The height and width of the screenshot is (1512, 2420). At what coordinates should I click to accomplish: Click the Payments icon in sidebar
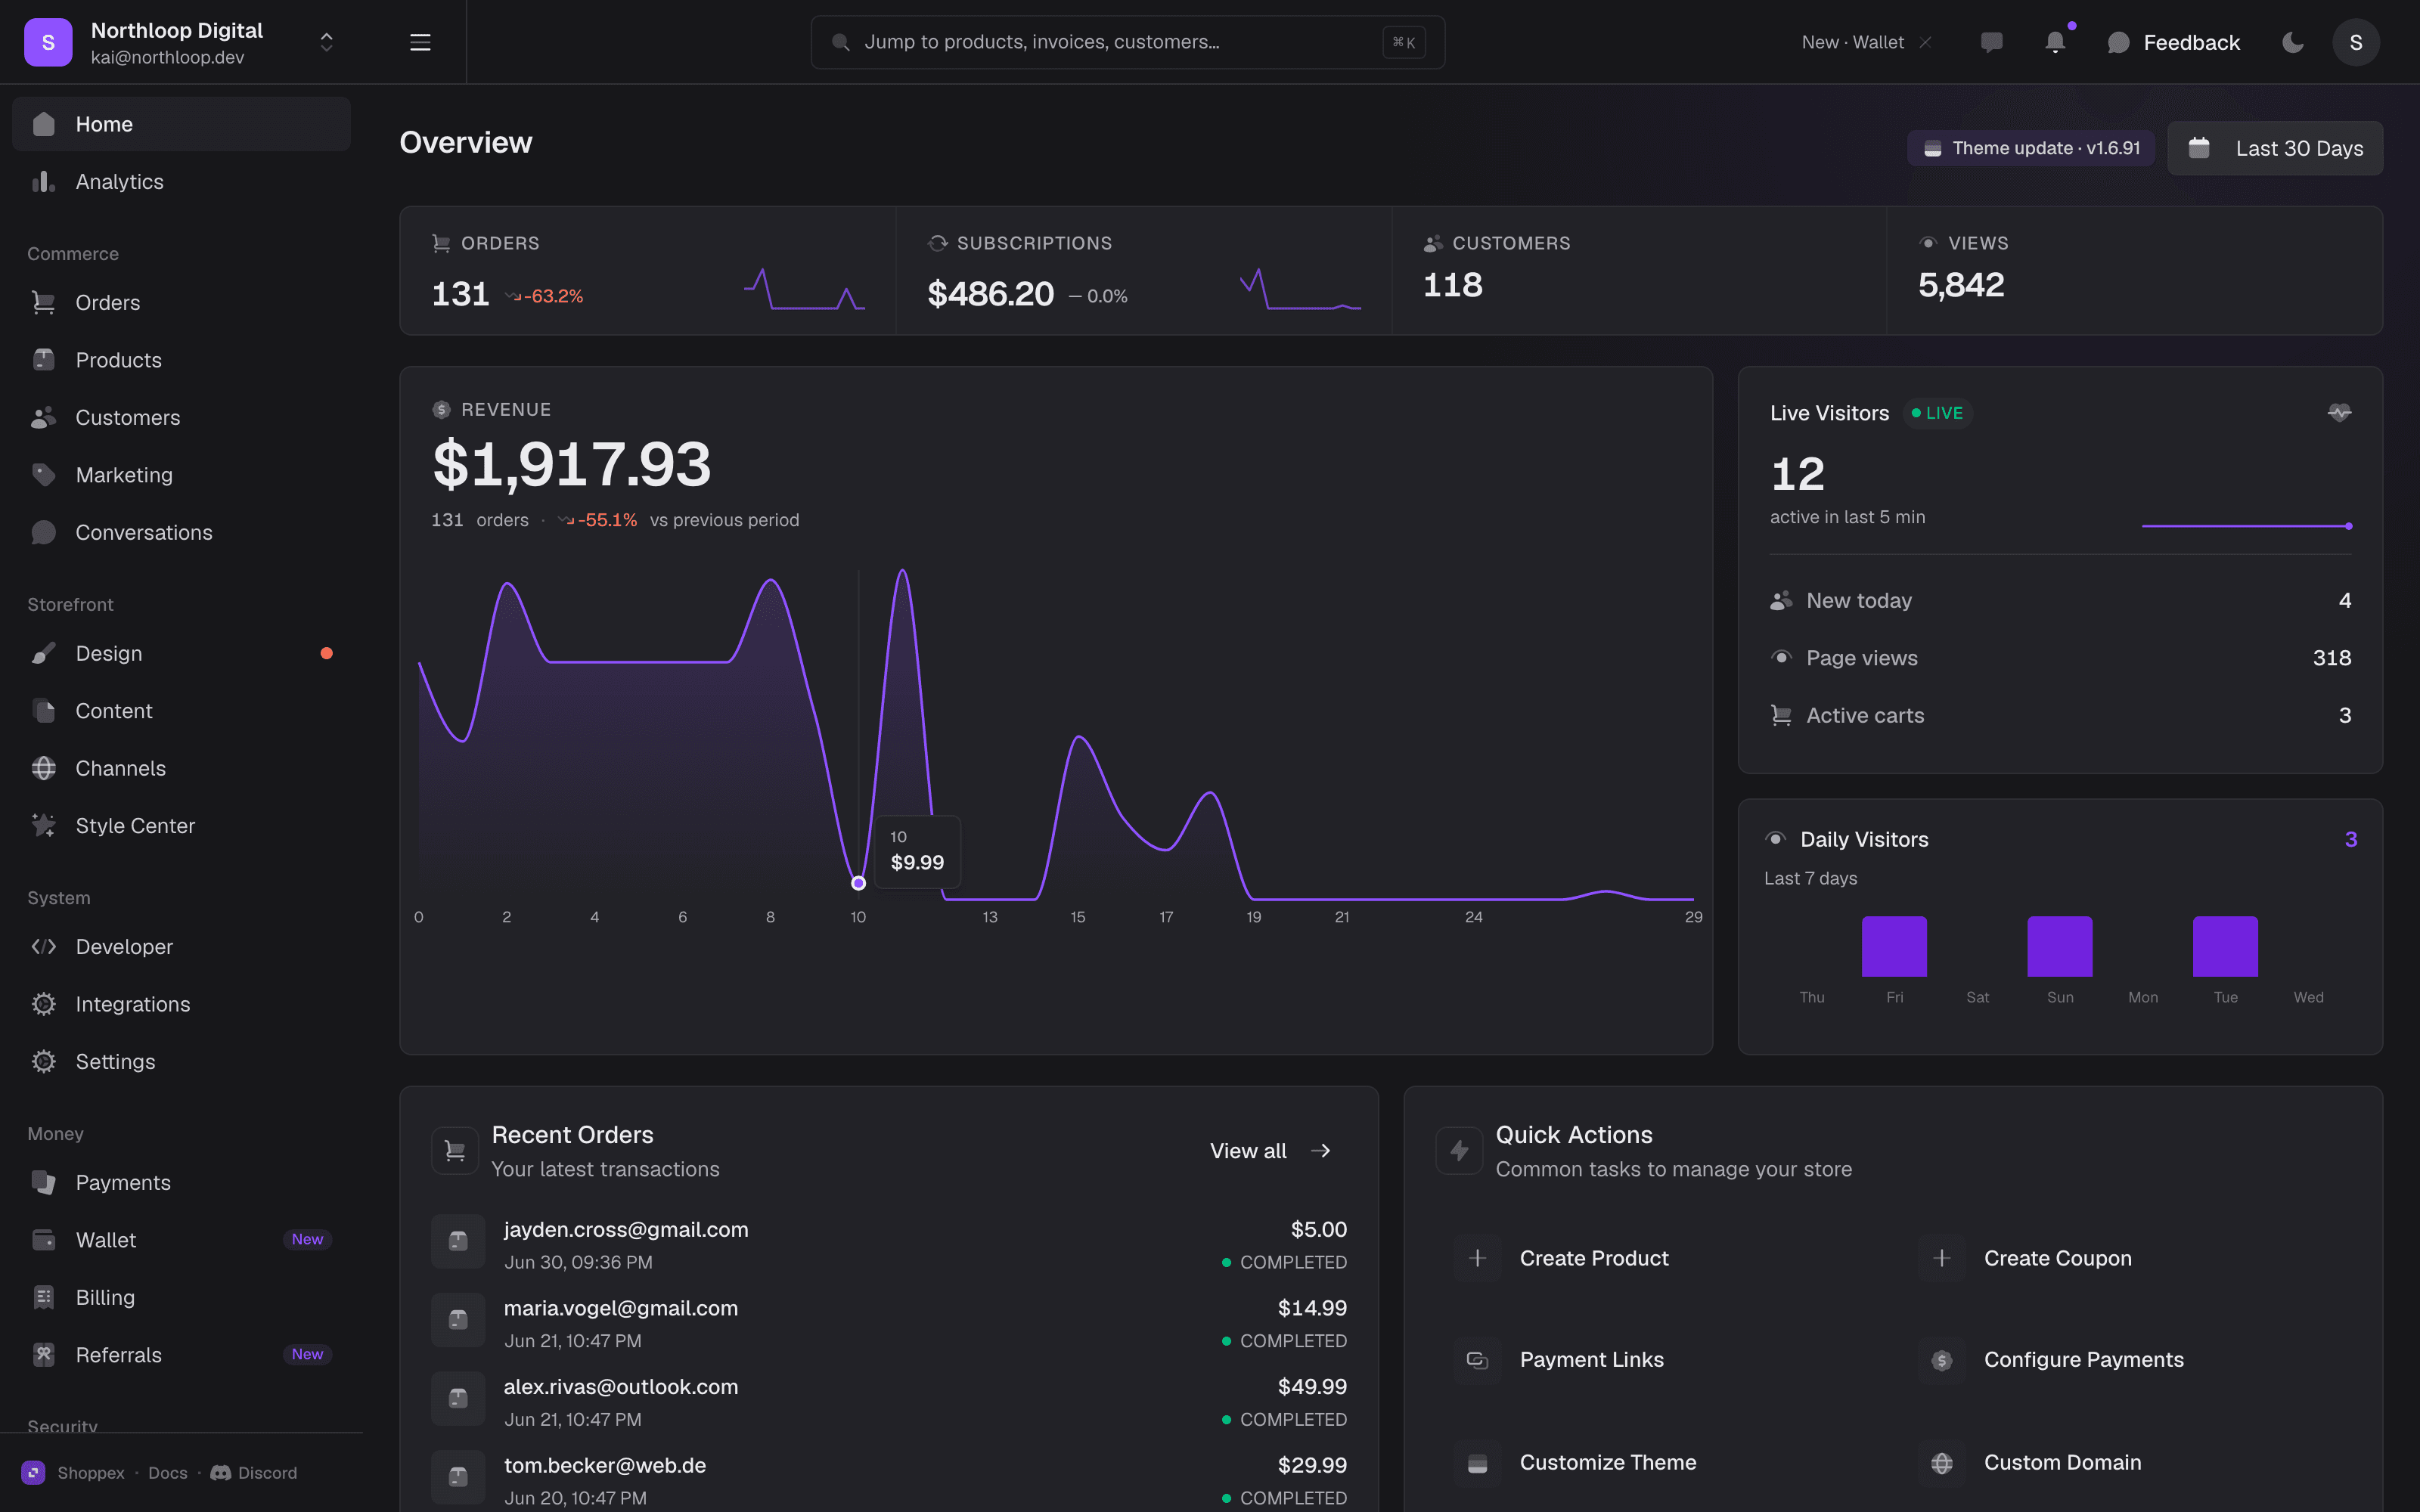[43, 1182]
